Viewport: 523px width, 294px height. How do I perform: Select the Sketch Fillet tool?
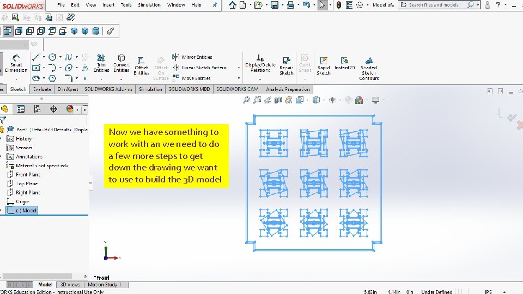coord(69,78)
